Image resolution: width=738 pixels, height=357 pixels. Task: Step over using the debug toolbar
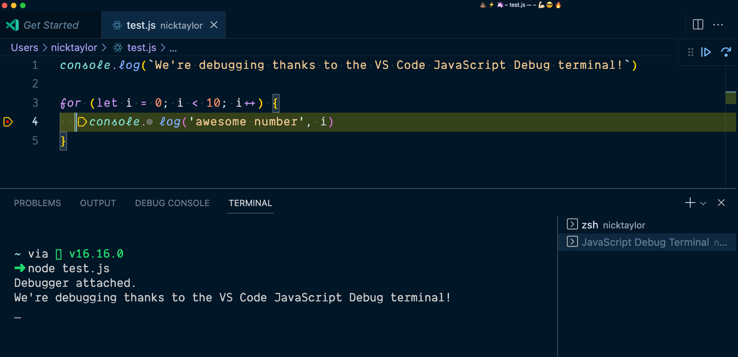(x=726, y=52)
